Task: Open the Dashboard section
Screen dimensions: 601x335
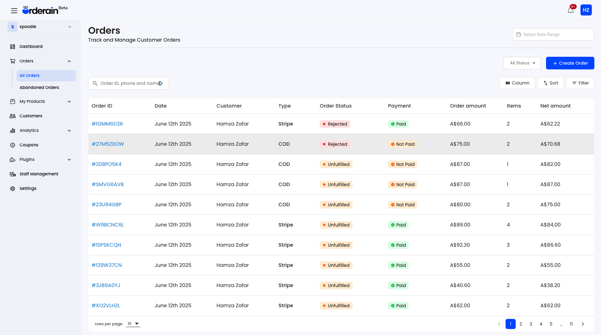Action: [31, 46]
